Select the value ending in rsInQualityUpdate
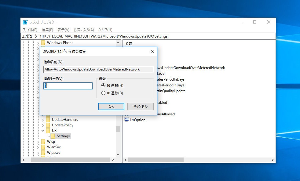 click(x=171, y=91)
